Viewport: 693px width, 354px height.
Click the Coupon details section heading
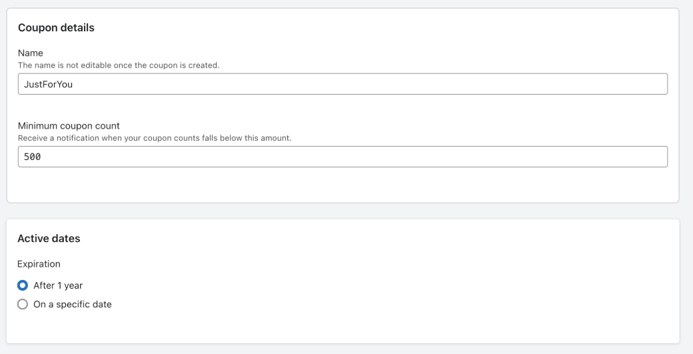[56, 27]
